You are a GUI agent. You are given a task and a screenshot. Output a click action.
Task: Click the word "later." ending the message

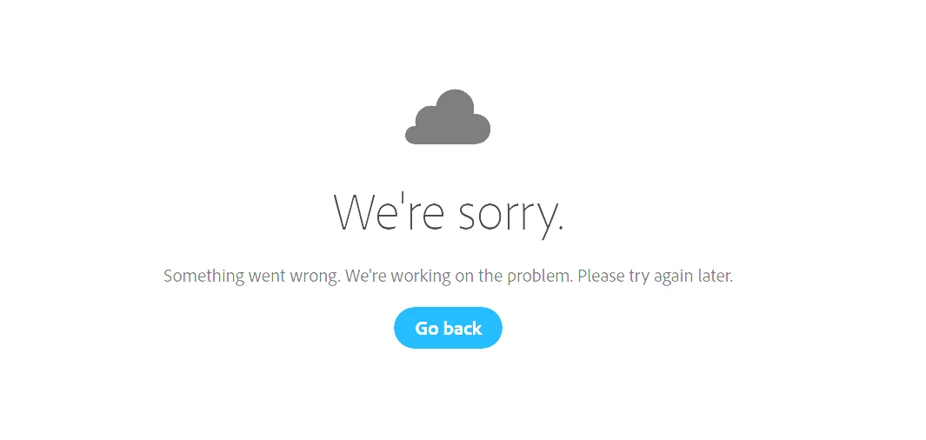[x=716, y=276]
